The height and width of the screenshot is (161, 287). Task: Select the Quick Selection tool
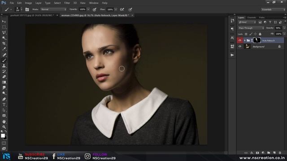[4, 38]
